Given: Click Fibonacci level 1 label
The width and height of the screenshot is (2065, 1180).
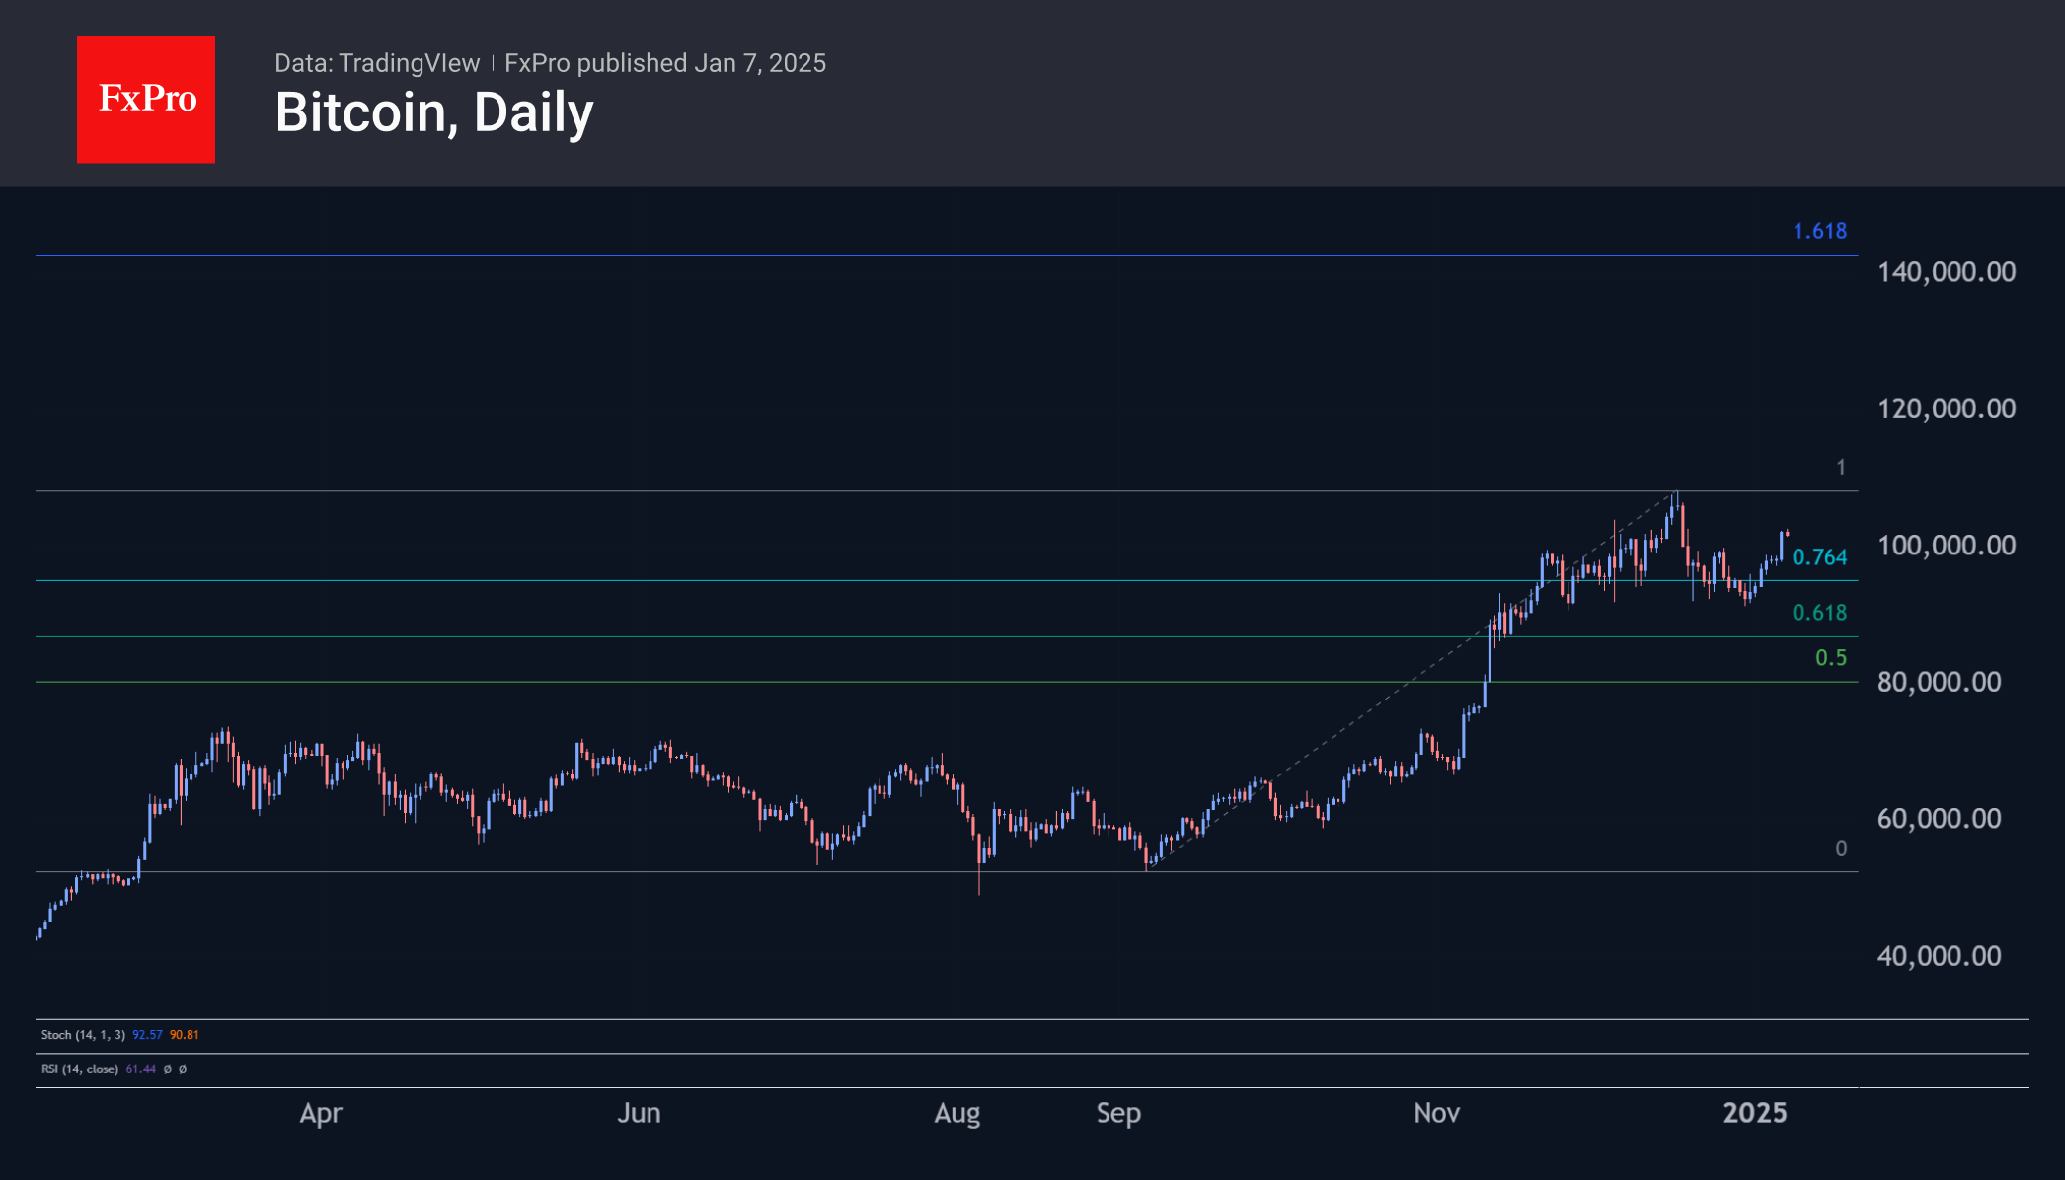Looking at the screenshot, I should pyautogui.click(x=1841, y=467).
